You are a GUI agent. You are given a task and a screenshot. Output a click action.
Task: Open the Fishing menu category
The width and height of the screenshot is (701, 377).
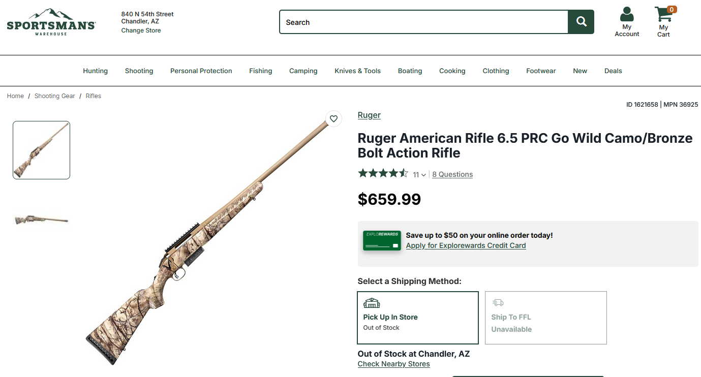[x=260, y=71]
